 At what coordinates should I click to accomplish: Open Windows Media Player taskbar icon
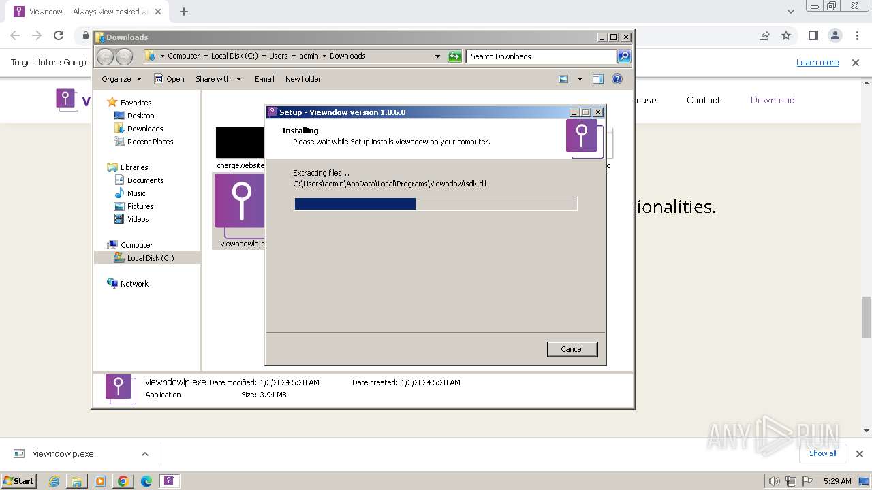pyautogui.click(x=100, y=481)
